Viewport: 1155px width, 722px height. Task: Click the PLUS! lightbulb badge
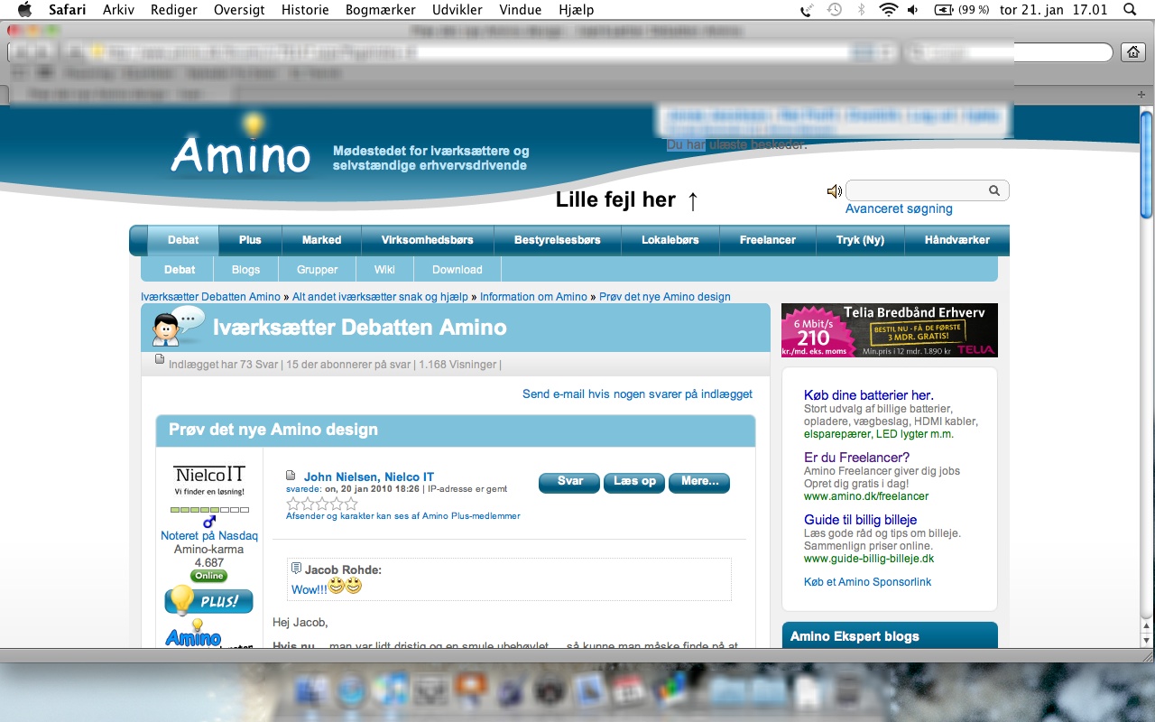point(208,600)
